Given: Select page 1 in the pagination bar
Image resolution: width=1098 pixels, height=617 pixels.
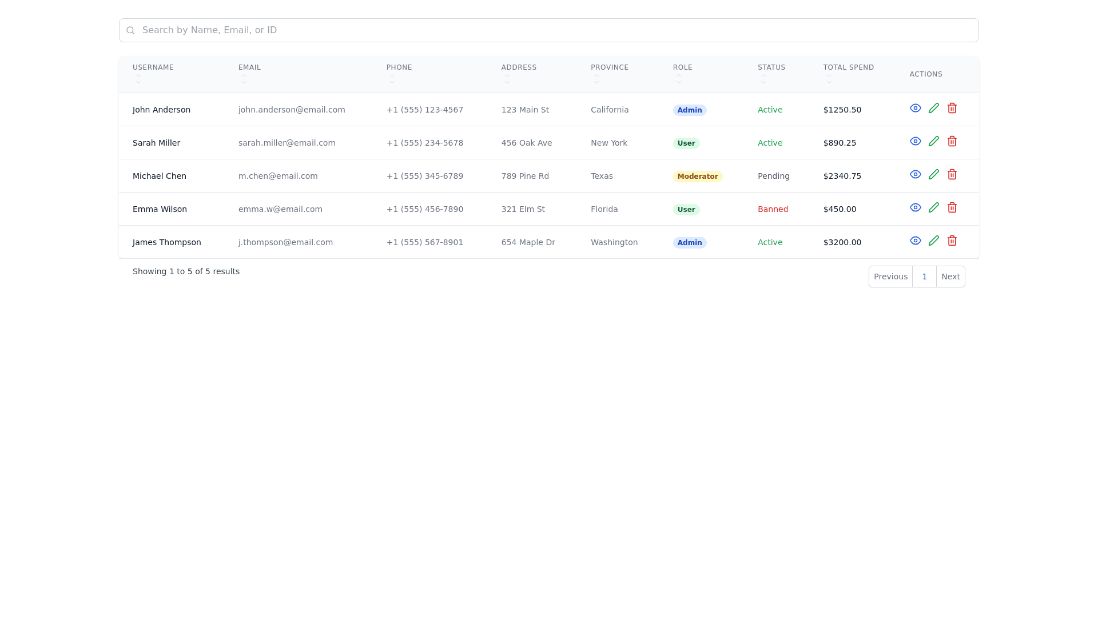Looking at the screenshot, I should 924,277.
